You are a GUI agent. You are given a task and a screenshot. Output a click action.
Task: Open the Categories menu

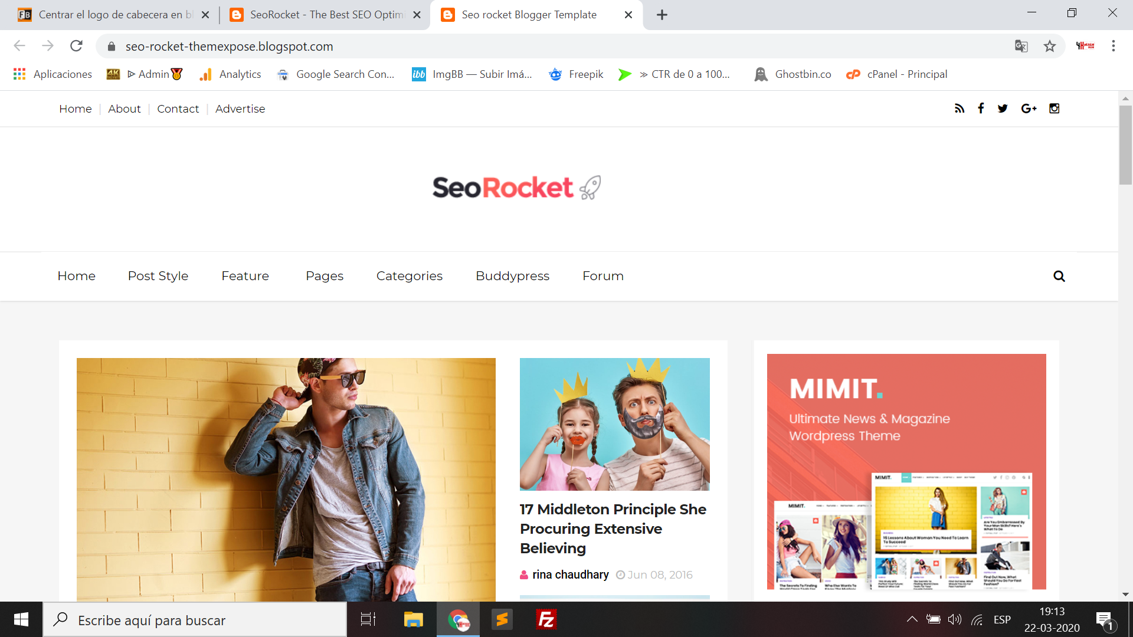pyautogui.click(x=410, y=276)
